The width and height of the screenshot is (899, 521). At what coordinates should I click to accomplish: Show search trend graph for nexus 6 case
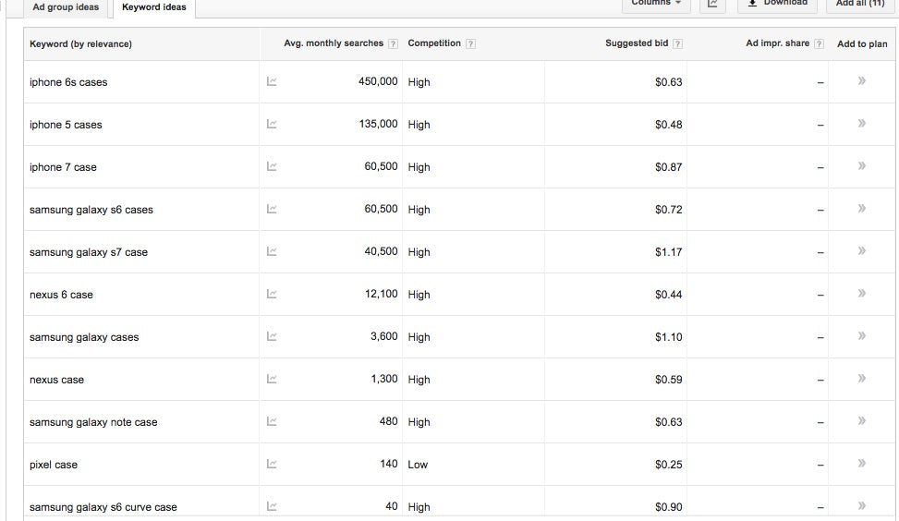pyautogui.click(x=272, y=294)
